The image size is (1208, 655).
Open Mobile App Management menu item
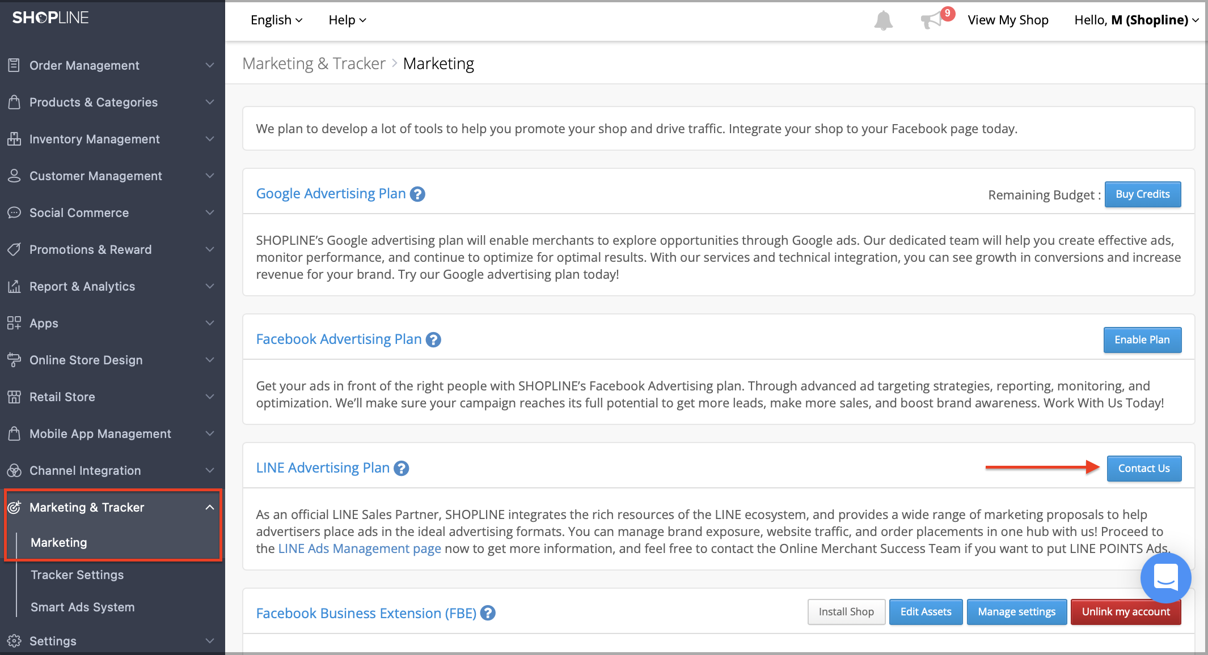(112, 433)
